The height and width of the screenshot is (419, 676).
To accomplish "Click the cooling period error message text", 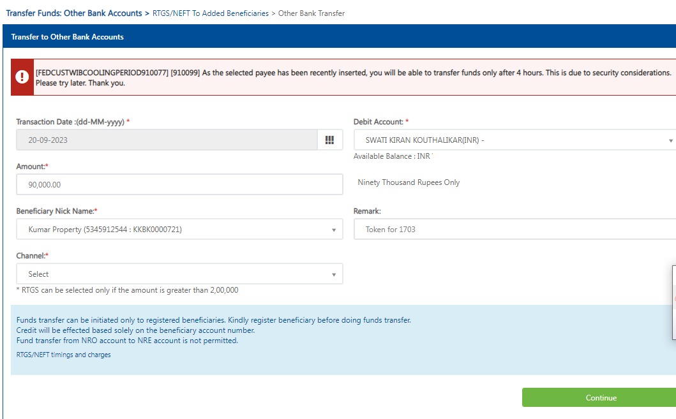I will click(353, 78).
